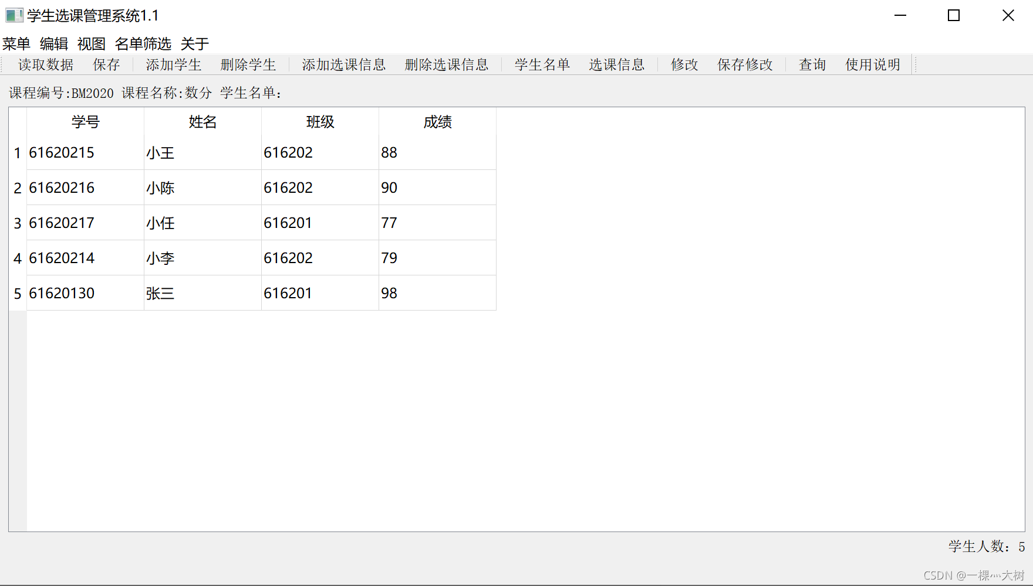Select 小王's class cell 616202
Image resolution: width=1033 pixels, height=586 pixels.
[x=320, y=152]
